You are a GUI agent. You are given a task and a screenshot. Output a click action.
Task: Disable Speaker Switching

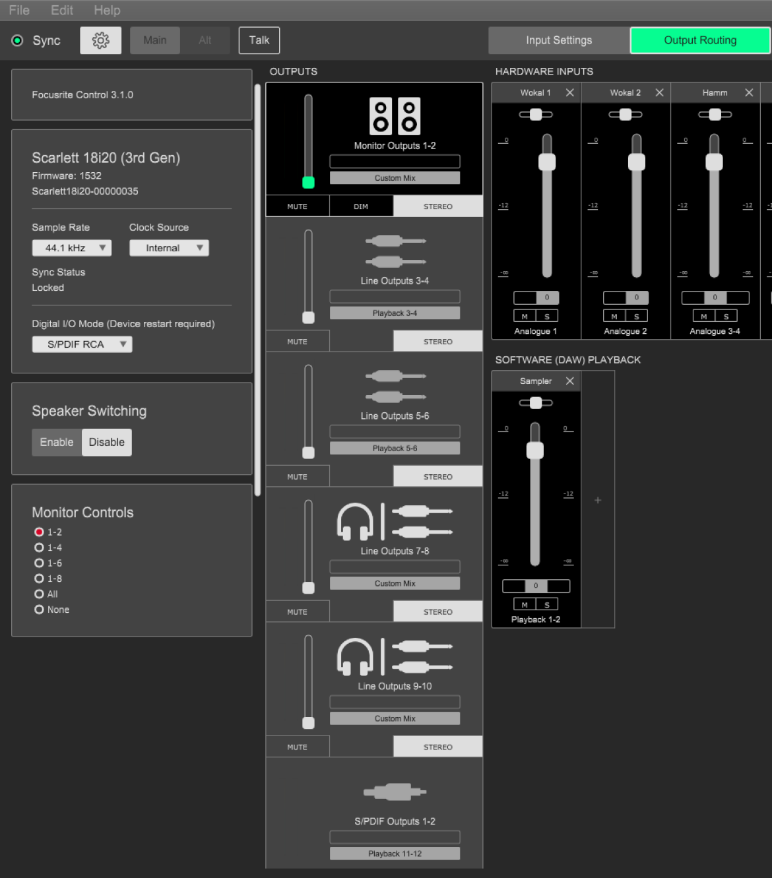pos(107,442)
